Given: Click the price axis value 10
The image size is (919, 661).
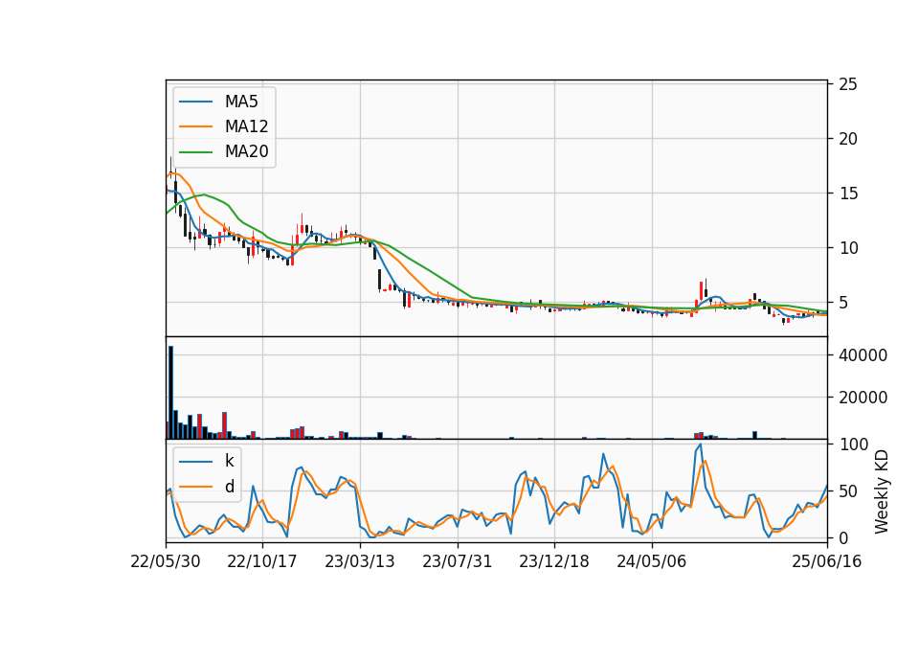Looking at the screenshot, I should 848,248.
